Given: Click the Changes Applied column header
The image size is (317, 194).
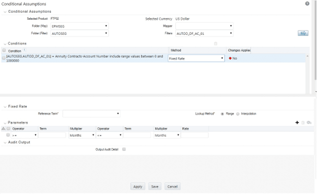Looking at the screenshot, I should point(239,50).
